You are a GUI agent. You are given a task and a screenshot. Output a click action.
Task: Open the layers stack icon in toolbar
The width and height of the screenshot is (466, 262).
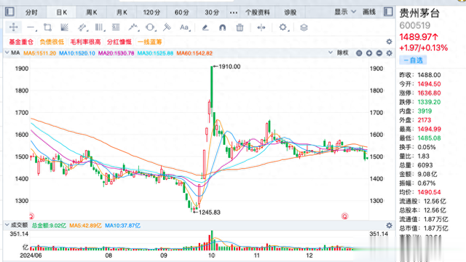pyautogui.click(x=304, y=28)
